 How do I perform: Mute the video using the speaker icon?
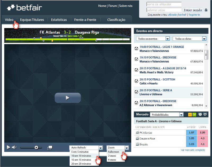point(14,147)
